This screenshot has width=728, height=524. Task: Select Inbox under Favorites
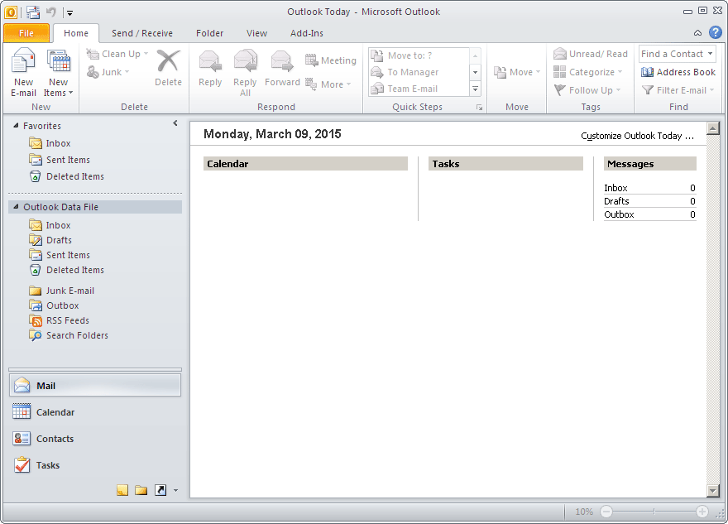coord(50,143)
